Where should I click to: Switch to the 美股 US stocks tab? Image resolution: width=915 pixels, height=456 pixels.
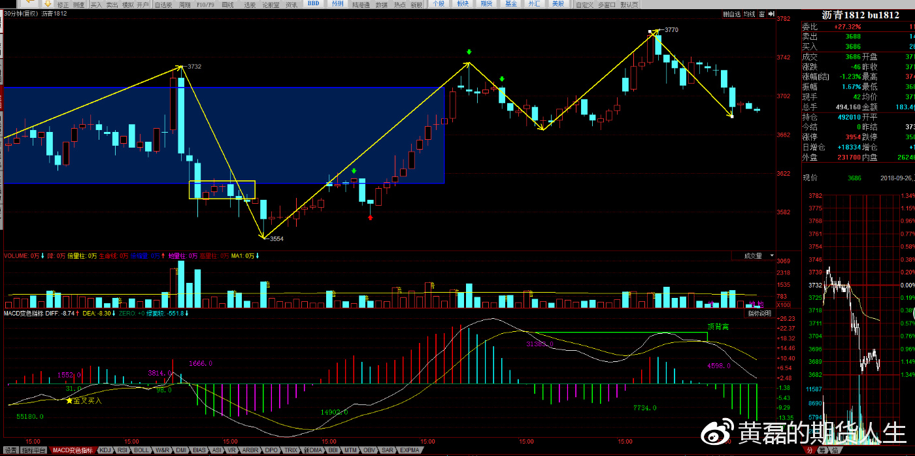(557, 4)
